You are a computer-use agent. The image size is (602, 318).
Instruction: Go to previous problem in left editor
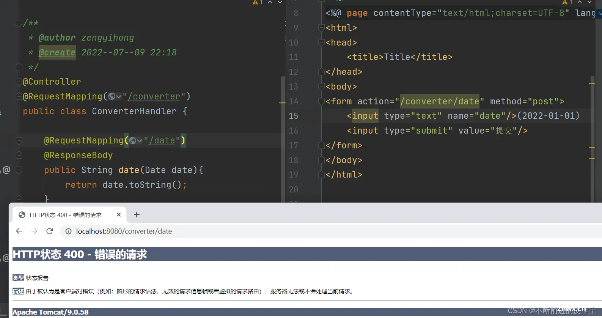[x=270, y=2]
